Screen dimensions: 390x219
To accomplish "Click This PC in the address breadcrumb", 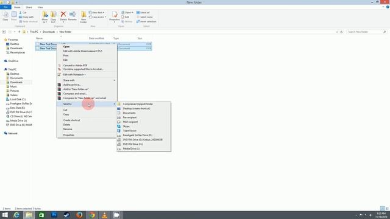I will point(34,32).
